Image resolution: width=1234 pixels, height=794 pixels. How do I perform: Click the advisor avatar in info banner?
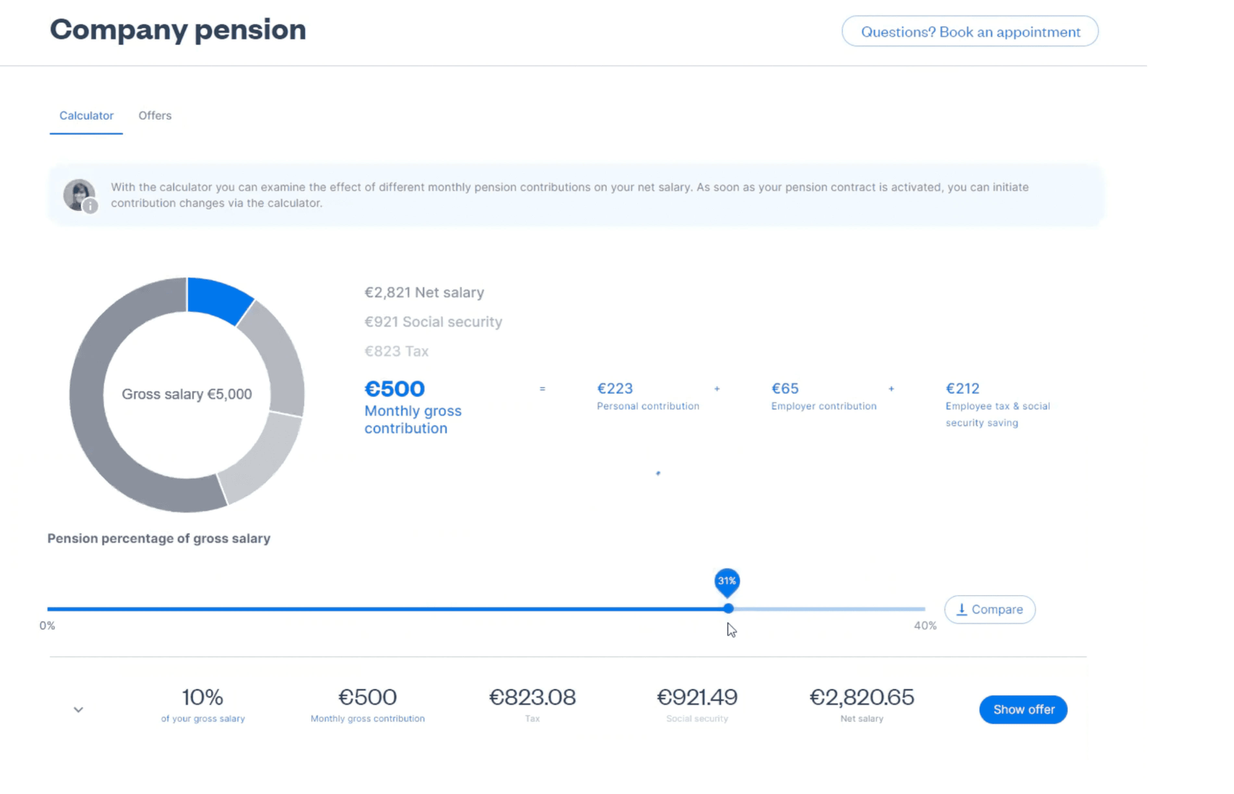(79, 194)
